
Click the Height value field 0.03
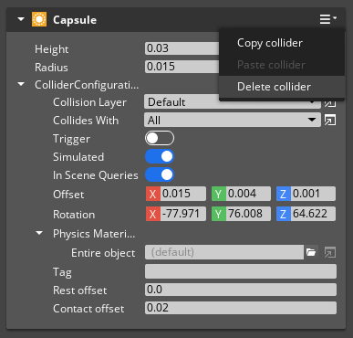[182, 48]
